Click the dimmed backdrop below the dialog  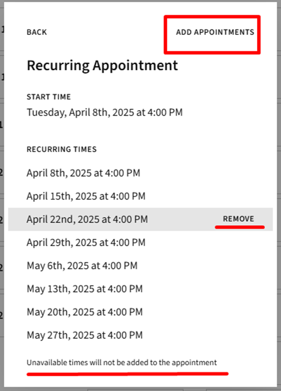pyautogui.click(x=140, y=388)
